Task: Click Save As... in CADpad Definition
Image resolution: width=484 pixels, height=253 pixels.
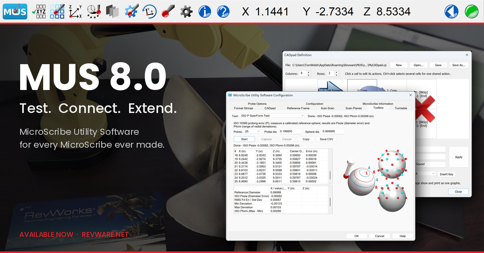Action: (x=459, y=65)
